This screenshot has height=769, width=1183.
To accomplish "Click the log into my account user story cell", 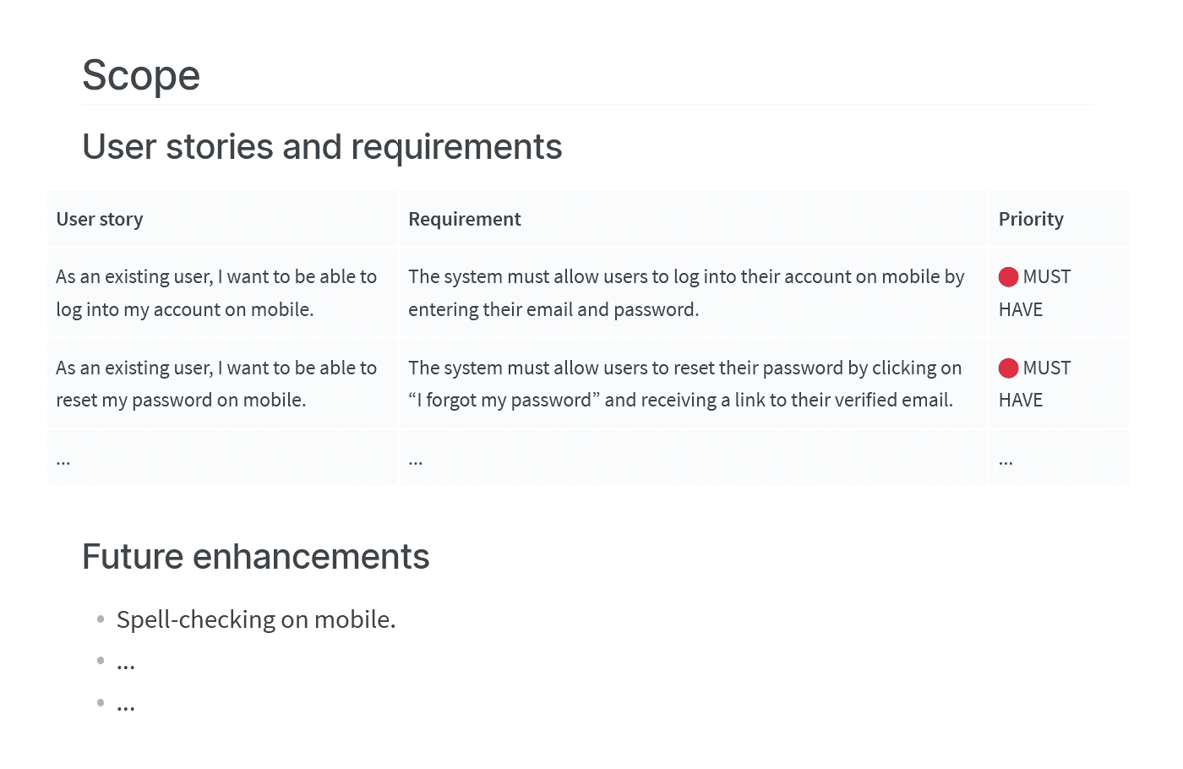I will 216,293.
